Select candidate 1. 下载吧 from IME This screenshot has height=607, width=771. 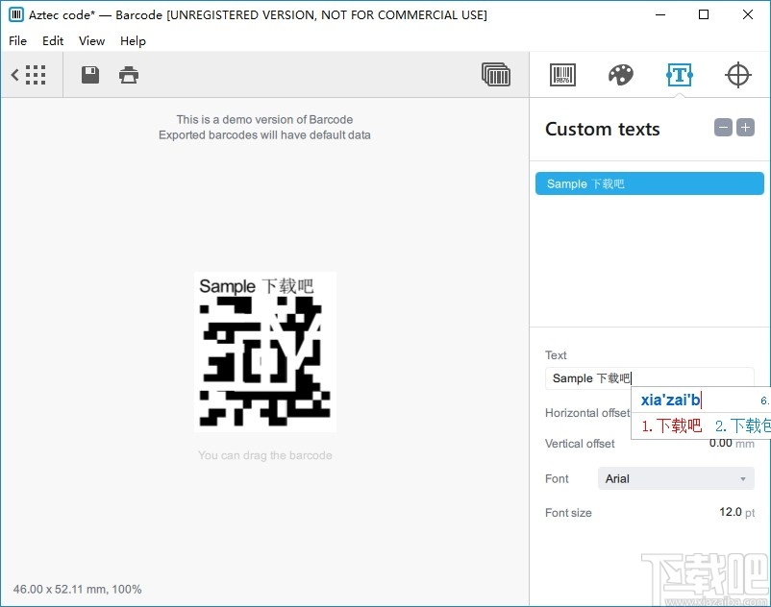670,425
